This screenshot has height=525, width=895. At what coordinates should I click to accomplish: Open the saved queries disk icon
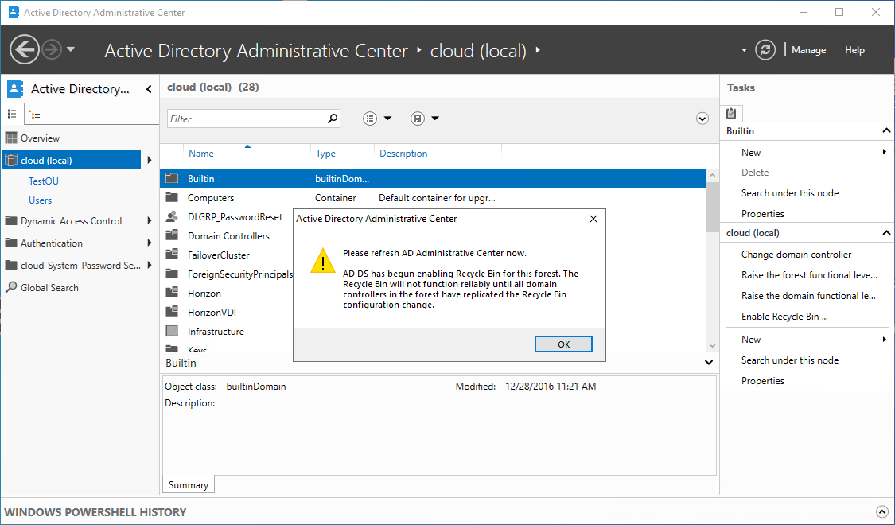[x=418, y=118]
